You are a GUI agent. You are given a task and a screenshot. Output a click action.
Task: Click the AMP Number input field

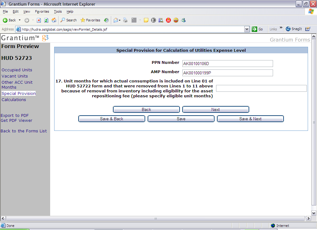click(x=228, y=73)
